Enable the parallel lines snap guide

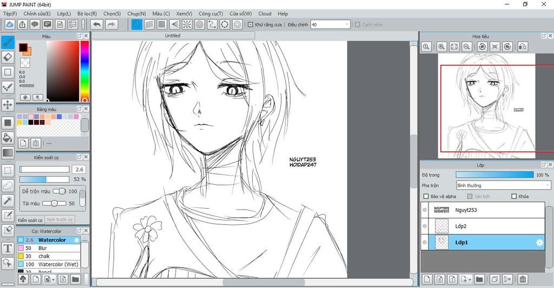click(x=149, y=24)
